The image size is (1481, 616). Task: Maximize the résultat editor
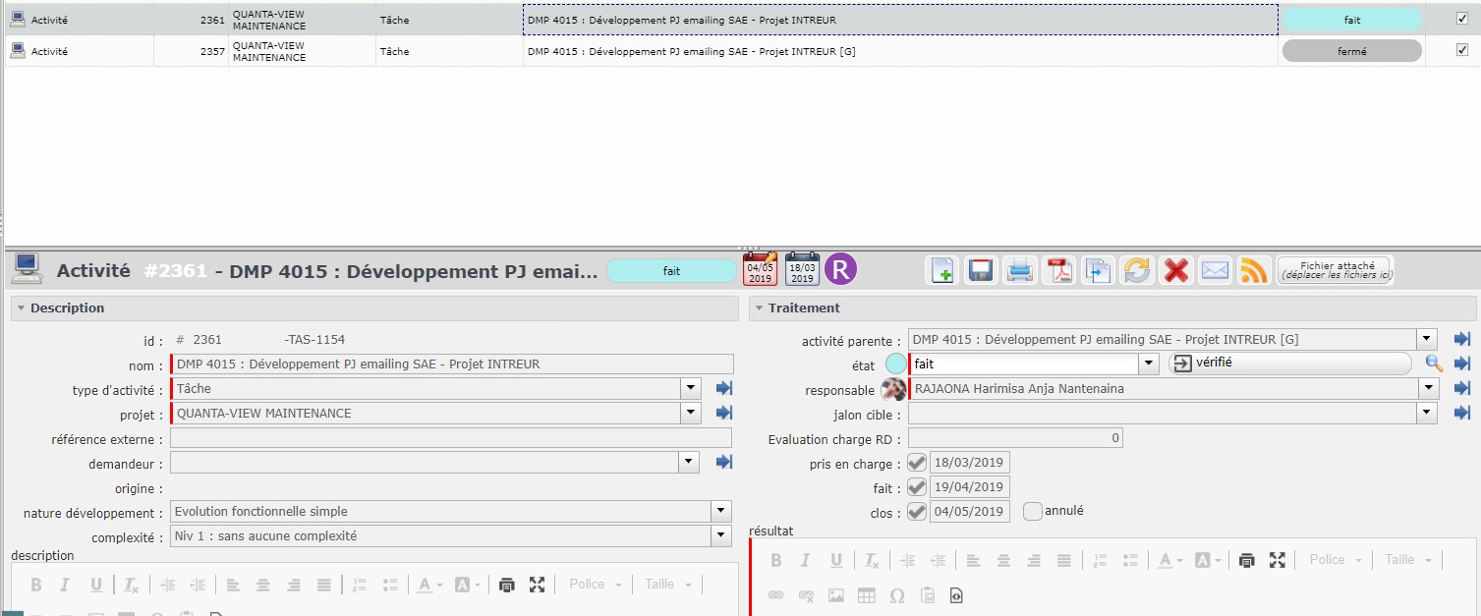[1277, 560]
